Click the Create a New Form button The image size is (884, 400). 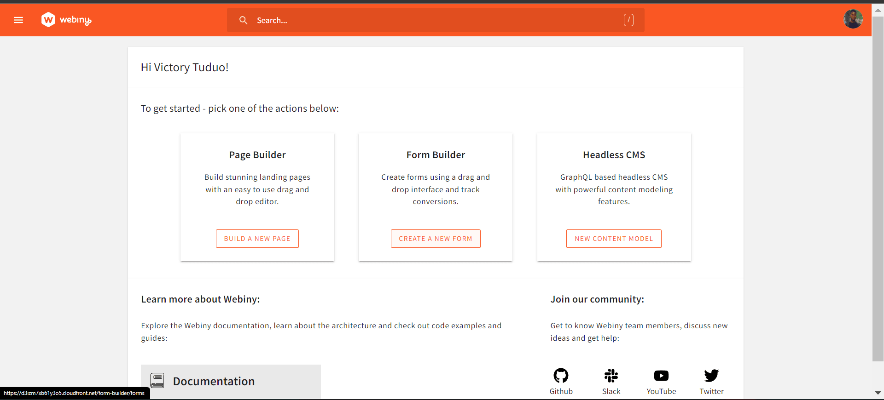click(x=436, y=239)
